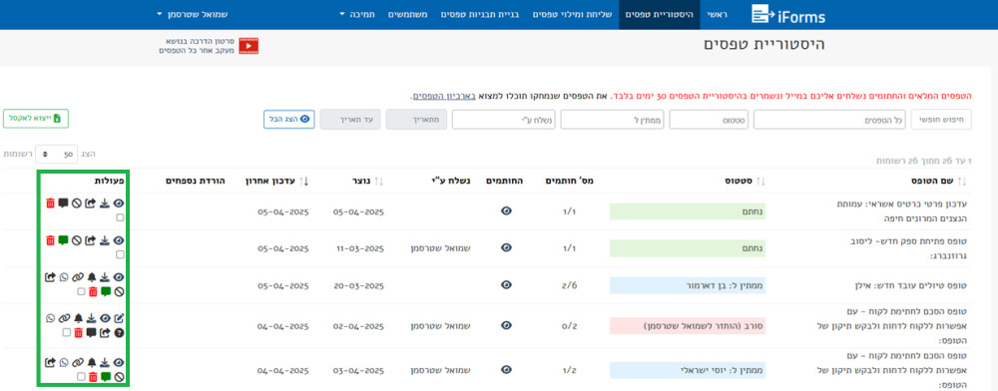Image resolution: width=998 pixels, height=391 pixels.
Task: Open the שמואל שטרסמן user dropdown
Action: (192, 14)
